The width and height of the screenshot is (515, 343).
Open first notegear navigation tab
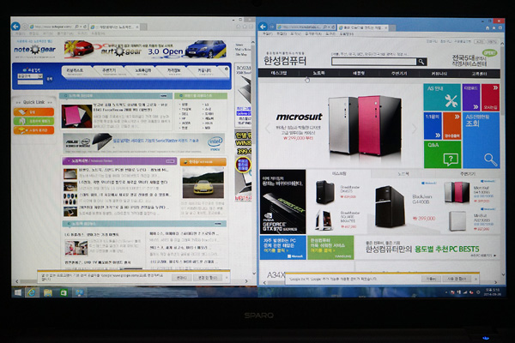(76, 71)
